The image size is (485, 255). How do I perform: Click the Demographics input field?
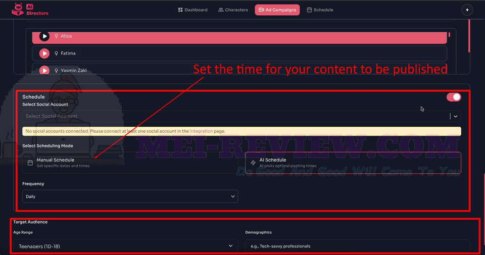358,246
